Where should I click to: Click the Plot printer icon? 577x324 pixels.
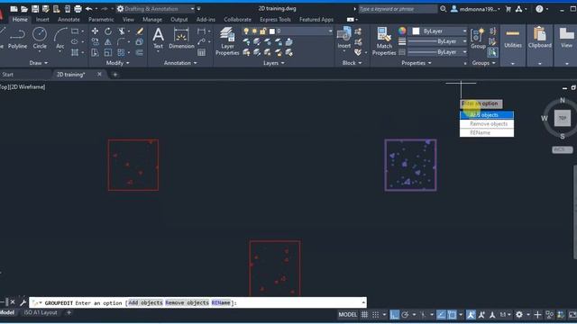point(78,8)
